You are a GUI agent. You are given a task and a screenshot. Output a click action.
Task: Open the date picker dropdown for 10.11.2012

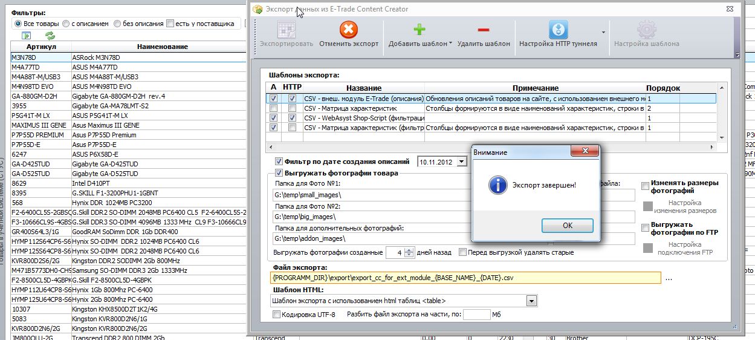coord(462,162)
